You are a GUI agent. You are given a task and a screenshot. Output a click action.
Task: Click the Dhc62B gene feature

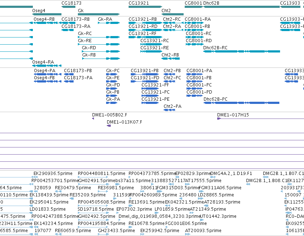[x=241, y=7]
